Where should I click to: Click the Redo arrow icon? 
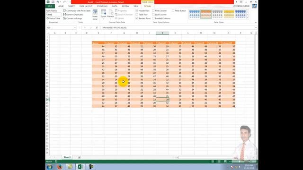[x=64, y=2]
